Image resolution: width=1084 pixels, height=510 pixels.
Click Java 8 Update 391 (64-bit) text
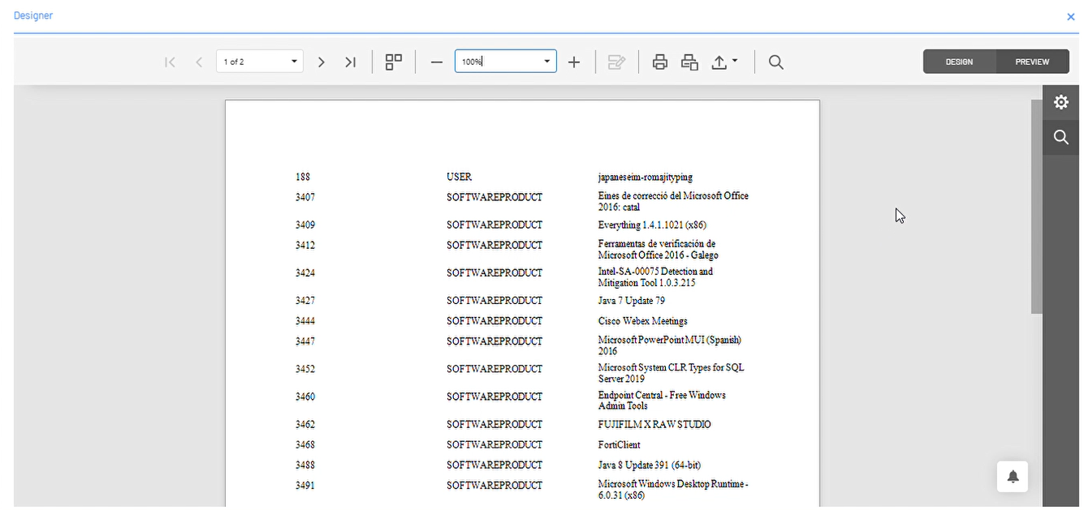coord(650,465)
